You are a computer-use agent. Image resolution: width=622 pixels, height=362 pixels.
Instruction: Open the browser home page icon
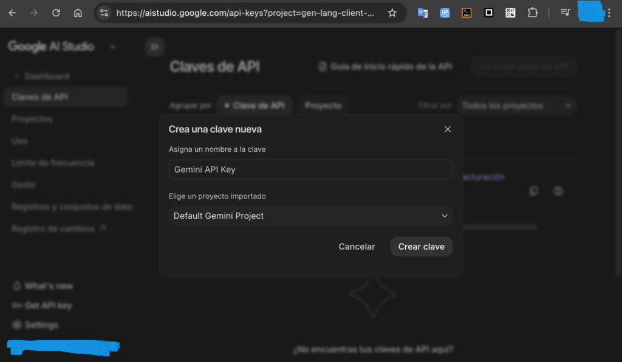point(78,13)
